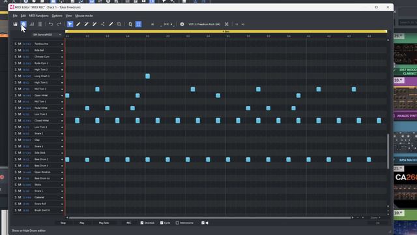
Task: Click the Closed HiHat note at bar start
Action: tap(77, 121)
